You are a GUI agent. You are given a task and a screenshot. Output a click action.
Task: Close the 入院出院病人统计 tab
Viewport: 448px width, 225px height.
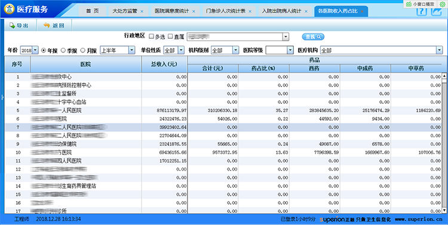click(306, 11)
